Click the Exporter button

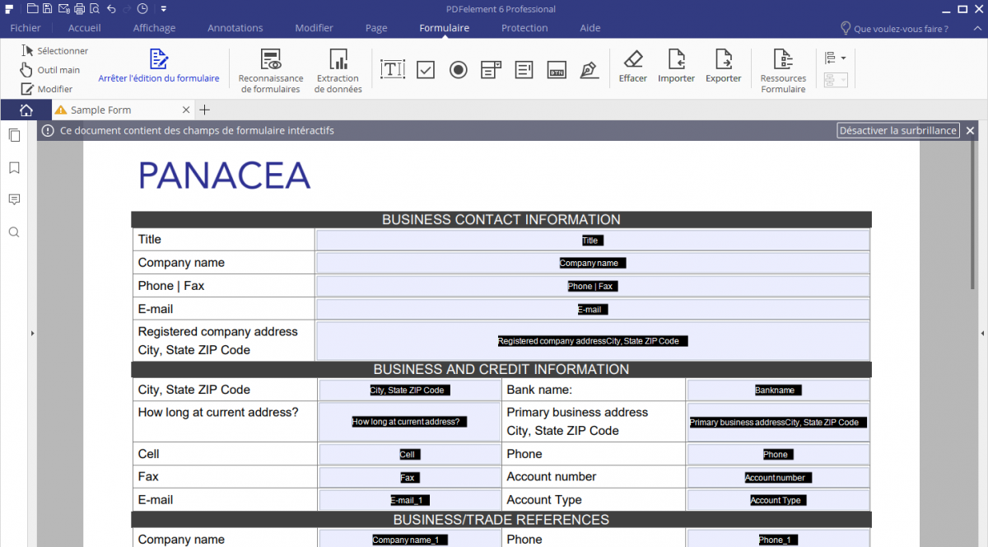724,67
